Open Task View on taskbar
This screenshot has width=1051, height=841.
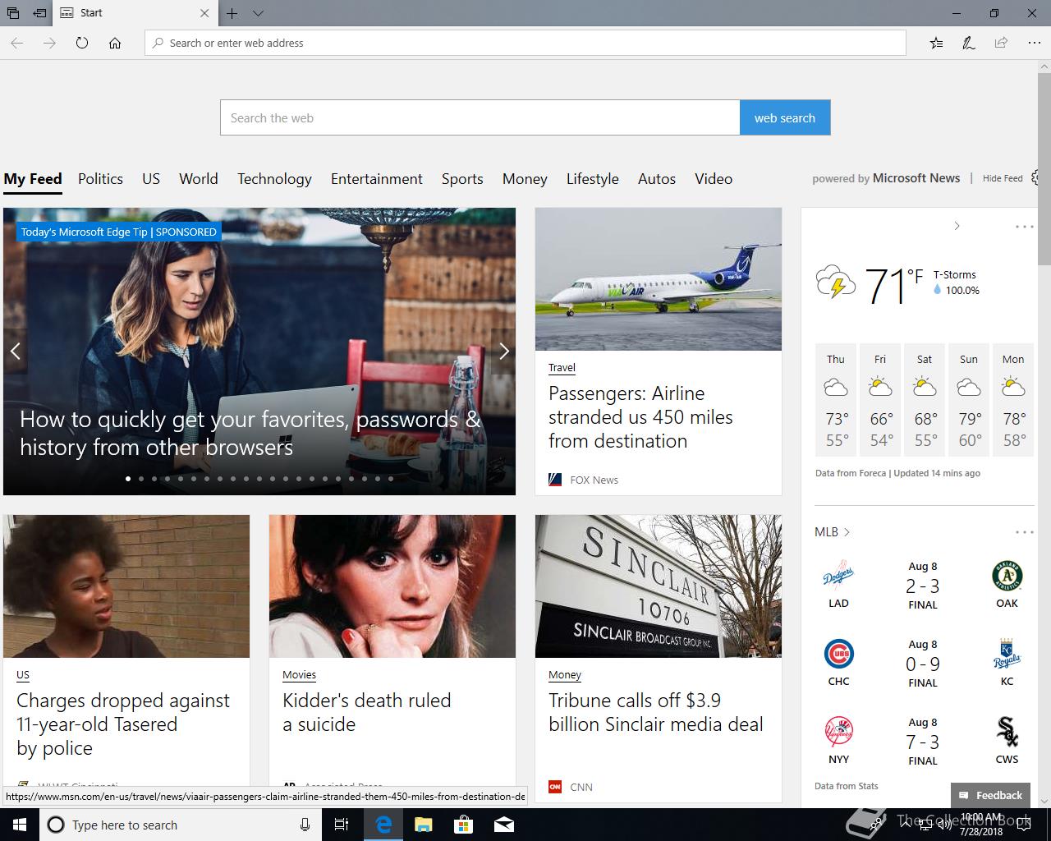tap(342, 825)
